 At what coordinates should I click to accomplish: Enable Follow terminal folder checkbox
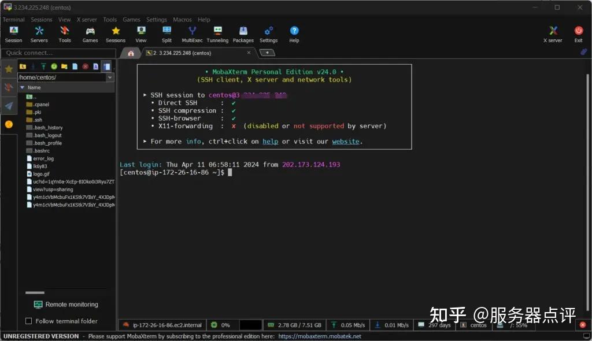click(x=28, y=321)
